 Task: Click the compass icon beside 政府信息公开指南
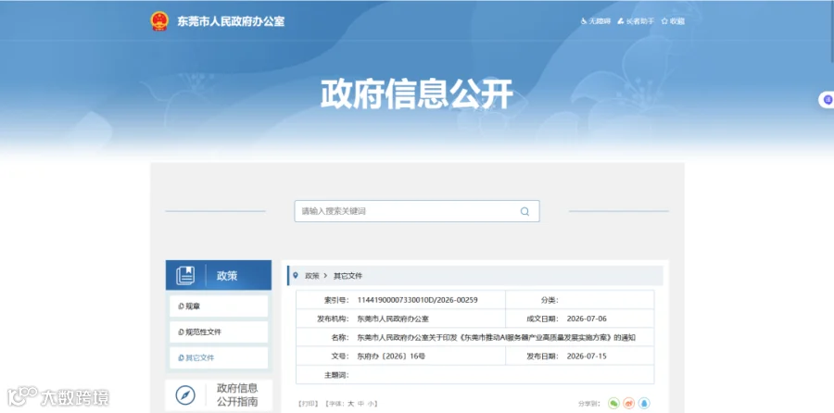pyautogui.click(x=185, y=395)
